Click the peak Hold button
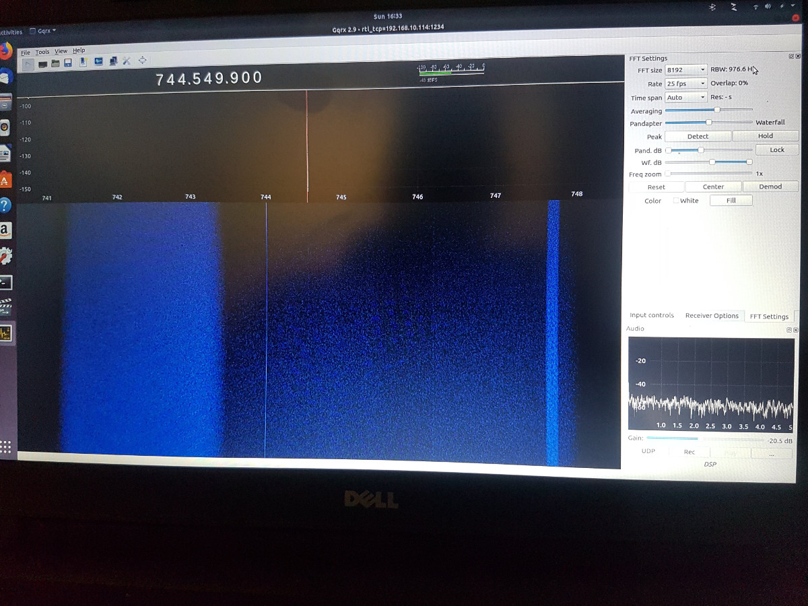Image resolution: width=808 pixels, height=606 pixels. [x=766, y=135]
